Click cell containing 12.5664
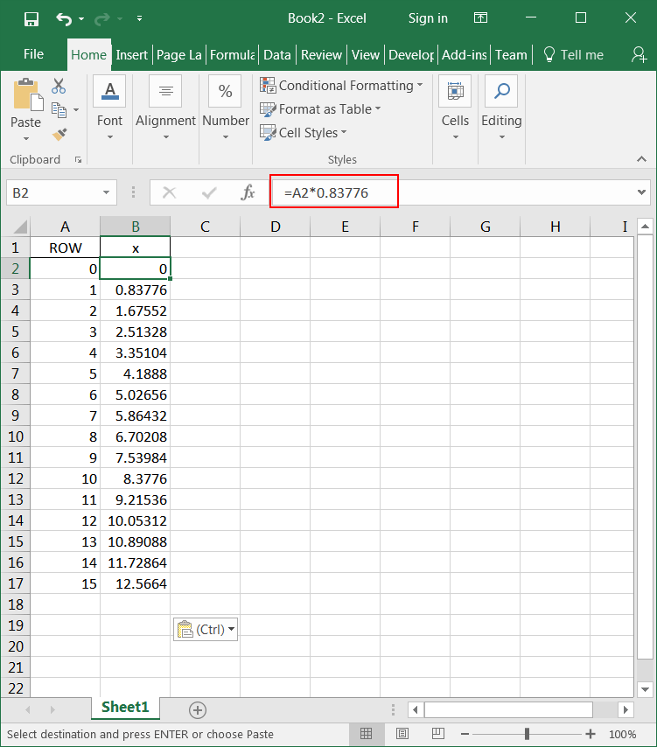 (x=136, y=583)
